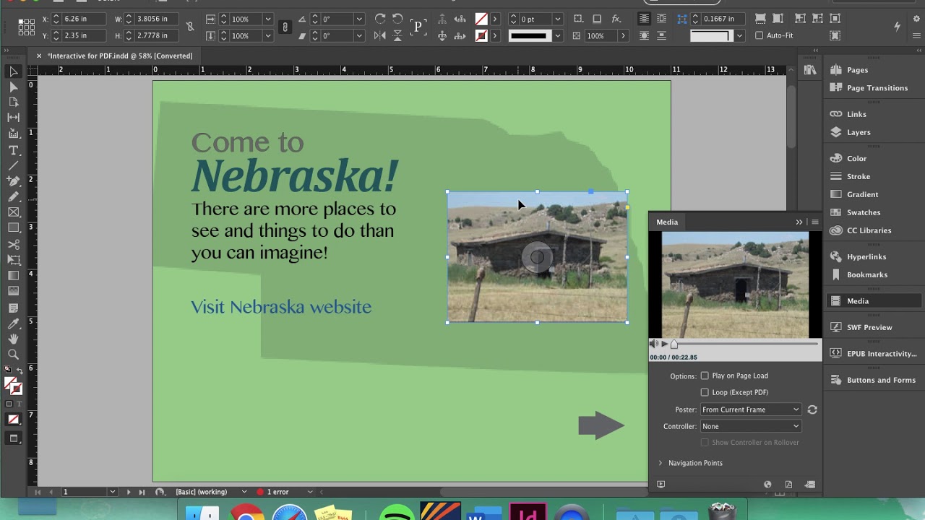Select the Type tool
Image resolution: width=925 pixels, height=520 pixels.
click(13, 150)
